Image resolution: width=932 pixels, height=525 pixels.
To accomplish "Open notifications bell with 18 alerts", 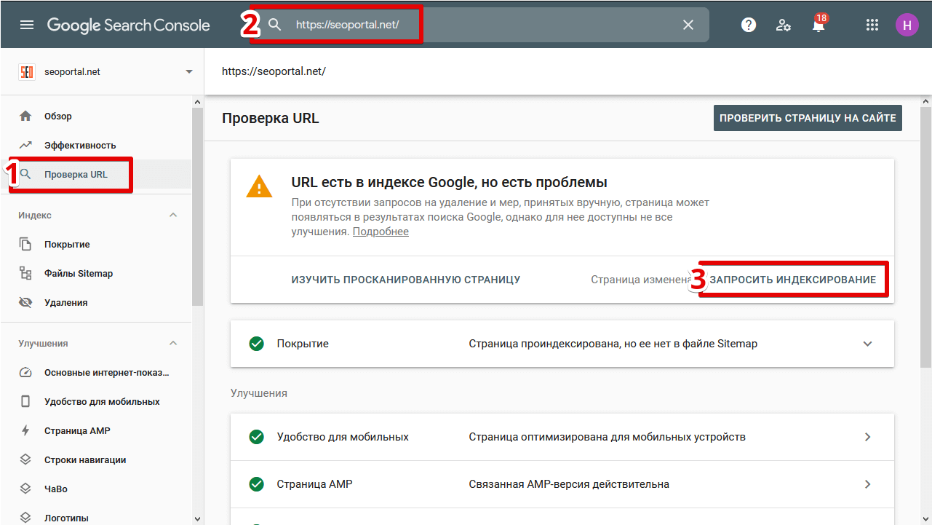I will coord(818,25).
